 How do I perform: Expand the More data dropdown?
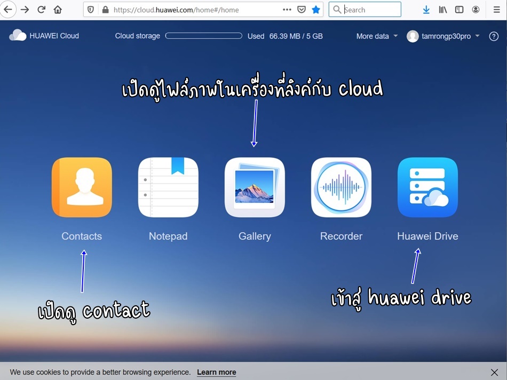(377, 36)
